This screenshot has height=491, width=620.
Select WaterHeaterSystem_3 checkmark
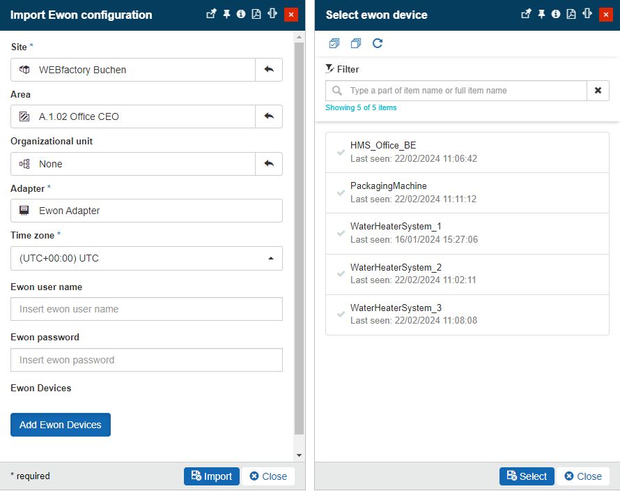(x=341, y=315)
